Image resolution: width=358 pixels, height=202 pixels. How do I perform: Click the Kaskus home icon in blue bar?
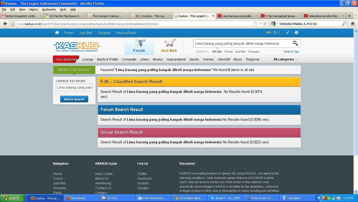pos(57,33)
